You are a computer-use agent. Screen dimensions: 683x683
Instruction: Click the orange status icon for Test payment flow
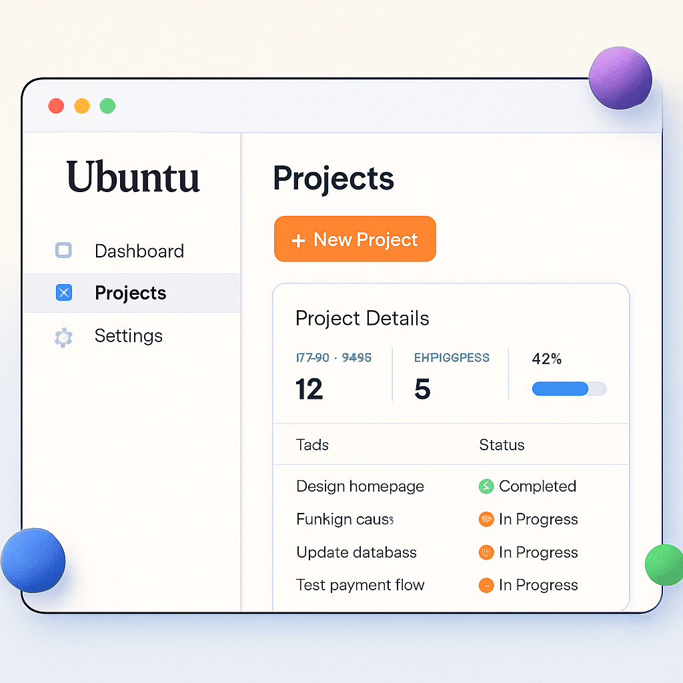click(x=486, y=585)
